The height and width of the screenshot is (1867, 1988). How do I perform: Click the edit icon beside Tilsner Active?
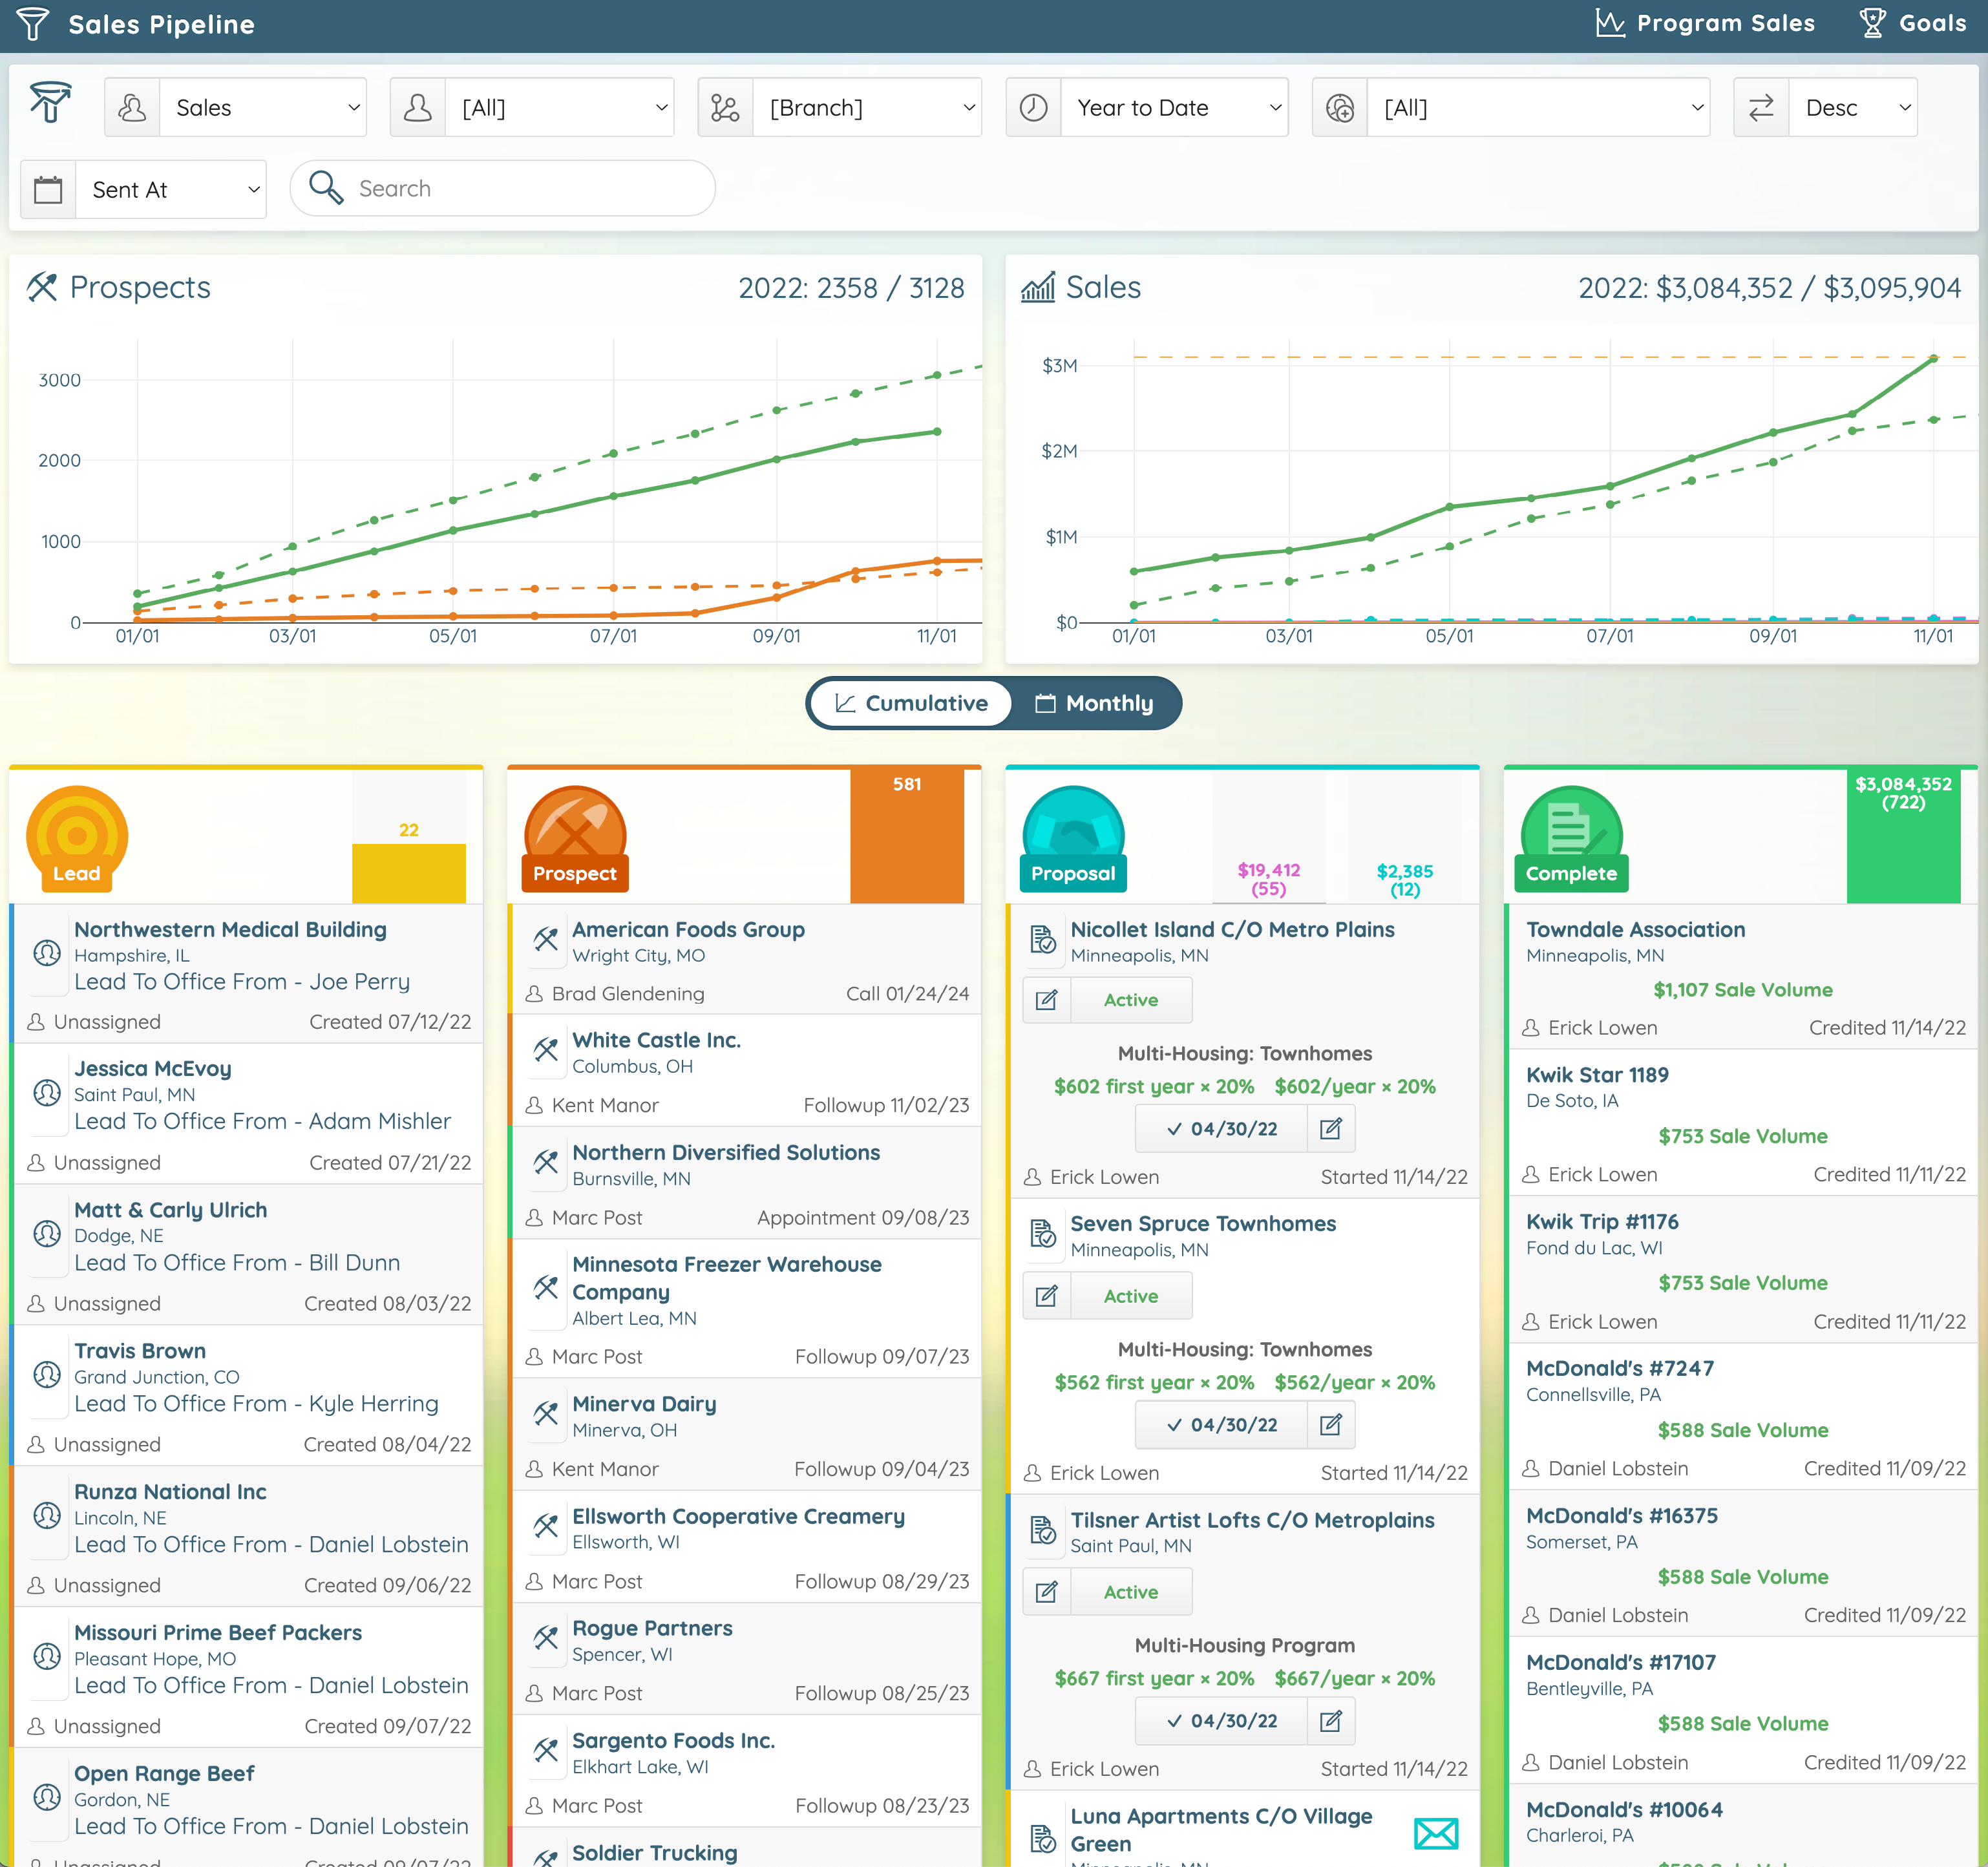coord(1047,1592)
